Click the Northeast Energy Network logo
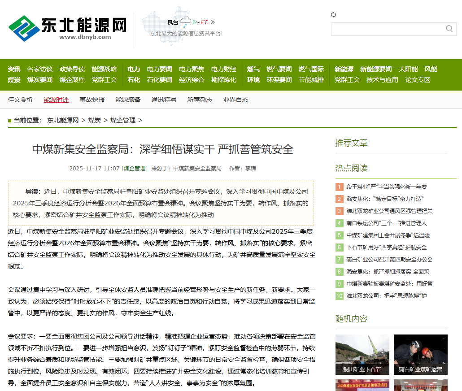 (67, 28)
